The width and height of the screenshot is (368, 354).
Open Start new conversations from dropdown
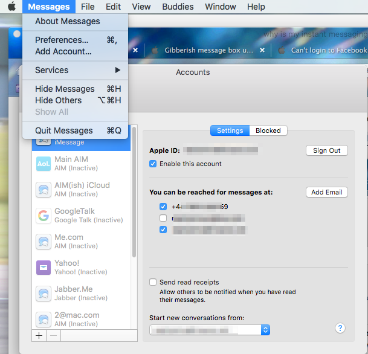tap(210, 330)
